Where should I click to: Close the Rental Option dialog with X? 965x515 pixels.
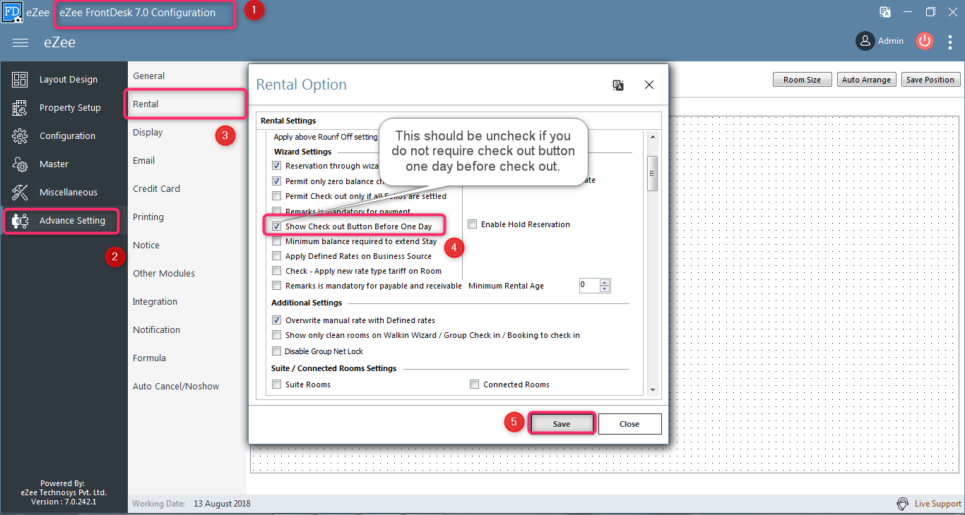click(649, 85)
